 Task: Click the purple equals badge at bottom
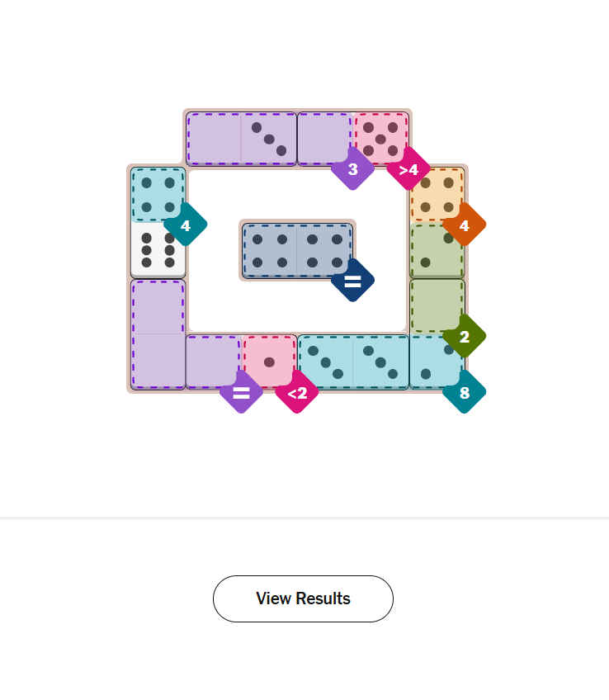pos(241,392)
